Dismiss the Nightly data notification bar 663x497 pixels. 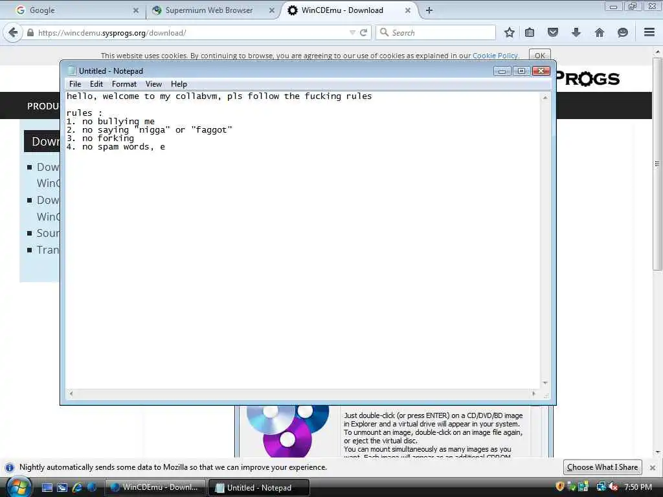tap(653, 468)
